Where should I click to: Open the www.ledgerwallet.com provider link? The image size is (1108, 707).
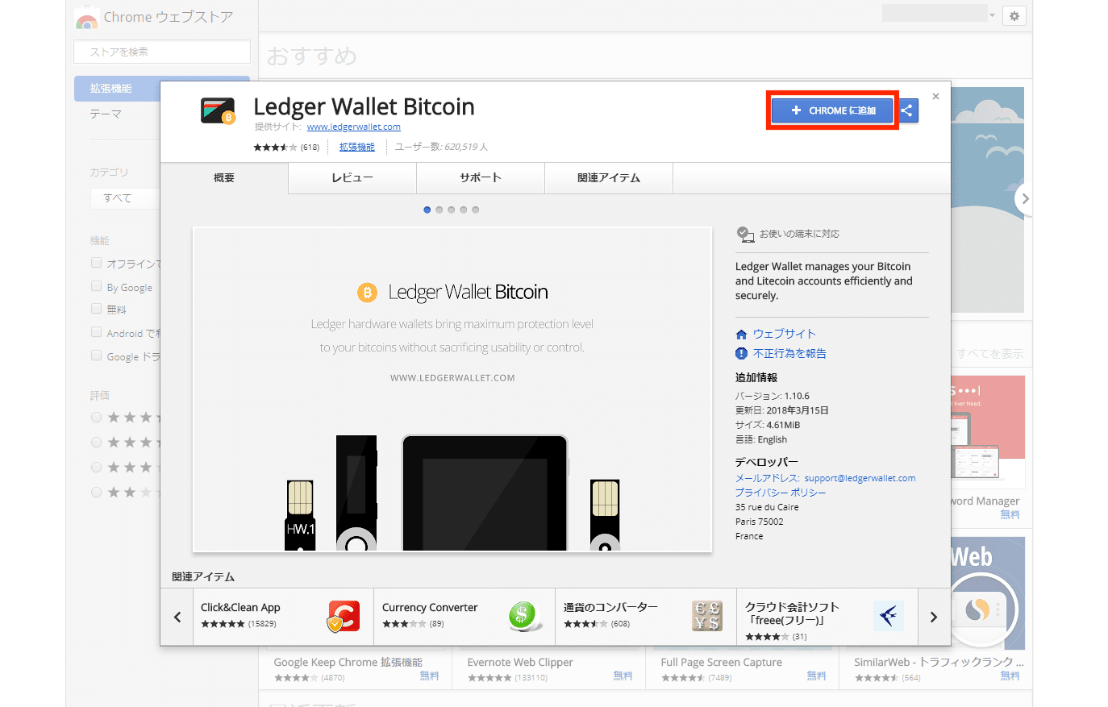click(353, 127)
